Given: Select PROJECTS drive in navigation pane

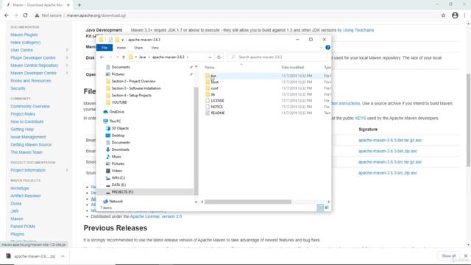Looking at the screenshot, I should tap(122, 192).
